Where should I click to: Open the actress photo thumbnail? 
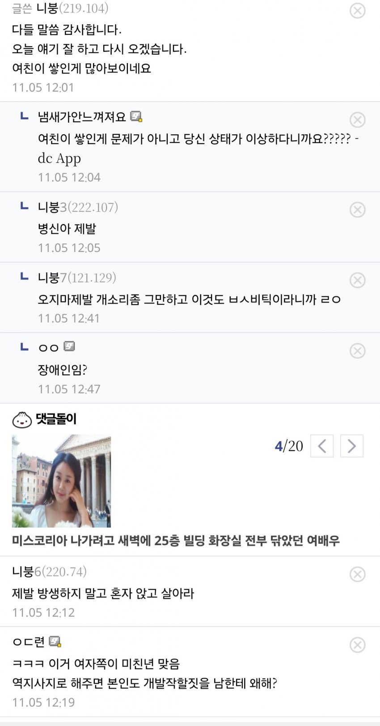[x=61, y=481]
